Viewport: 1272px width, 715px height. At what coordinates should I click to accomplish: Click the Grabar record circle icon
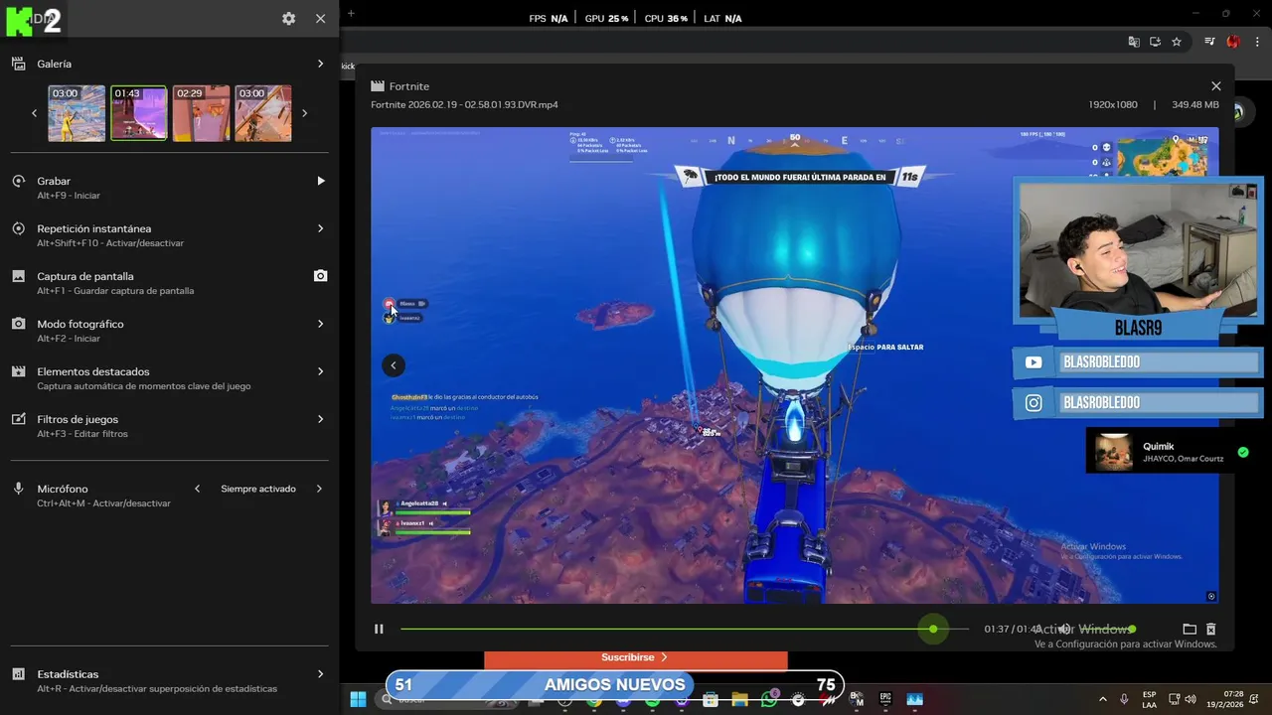pos(18,181)
